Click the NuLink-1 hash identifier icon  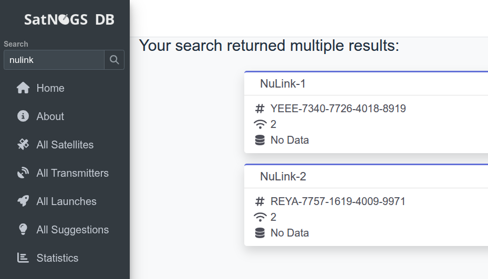coord(259,109)
